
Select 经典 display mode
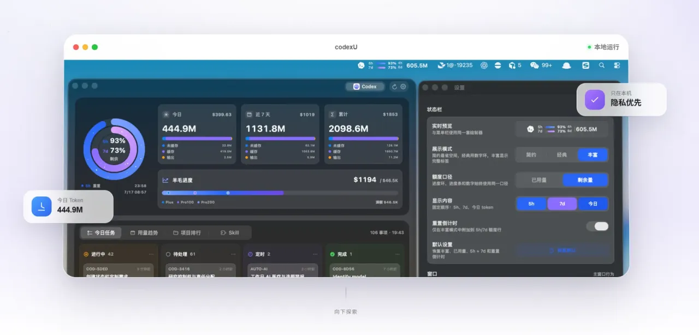(562, 155)
